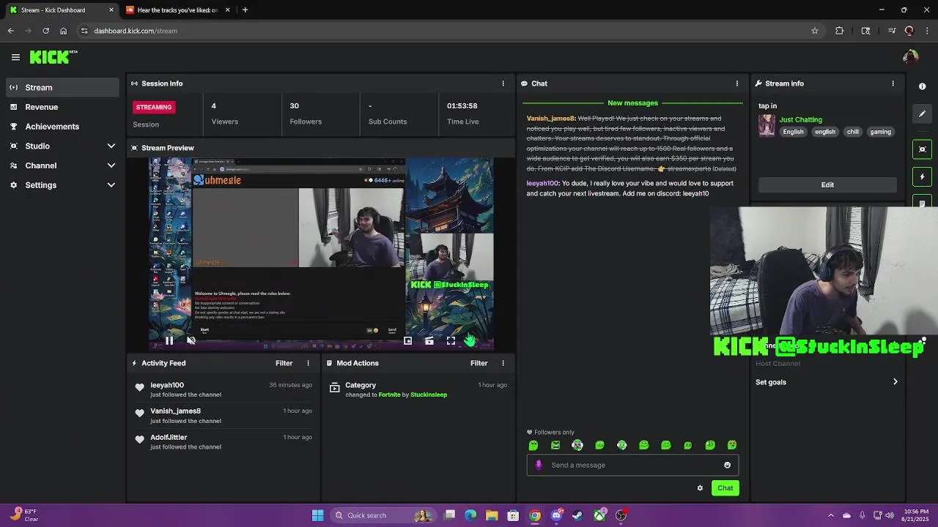Click the pencil edit icon in right rail
Image resolution: width=938 pixels, height=527 pixels.
point(923,113)
